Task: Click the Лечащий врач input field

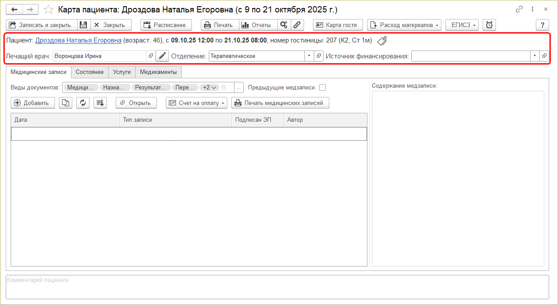Action: 99,56
